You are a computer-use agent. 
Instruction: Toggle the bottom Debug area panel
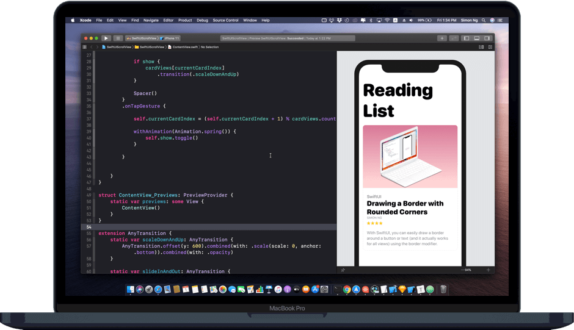coord(477,38)
